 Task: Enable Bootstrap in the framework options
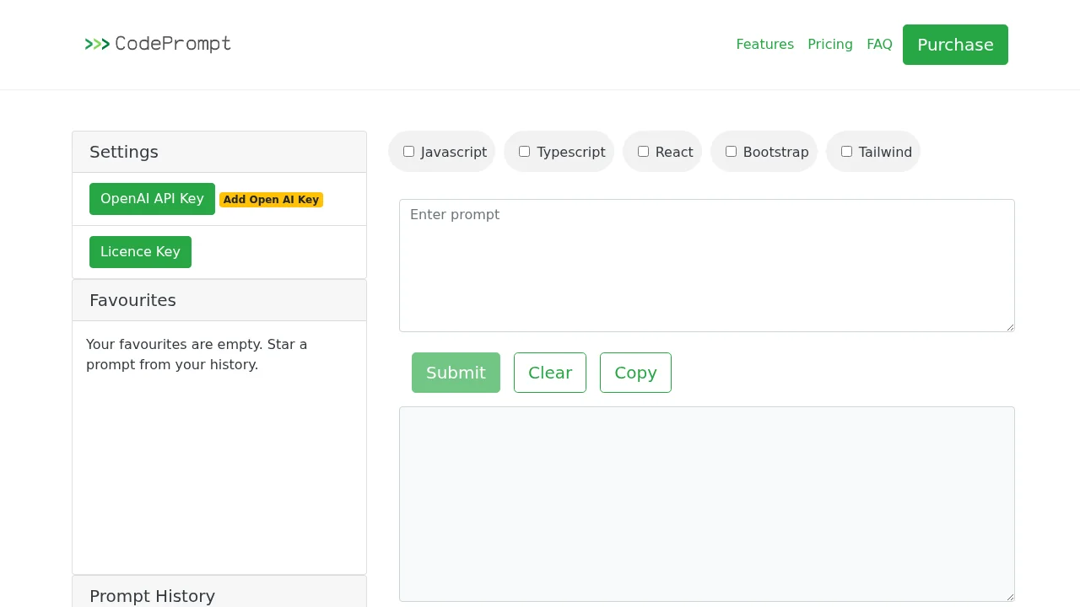(x=731, y=151)
